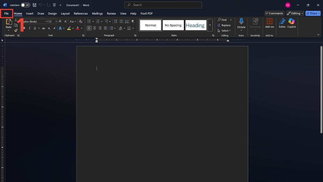This screenshot has width=323, height=182.
Task: Open the File menu
Action: (x=6, y=13)
